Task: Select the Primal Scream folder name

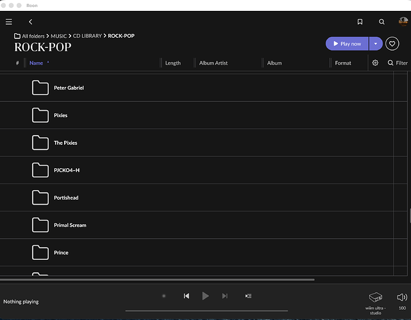Action: coord(70,225)
